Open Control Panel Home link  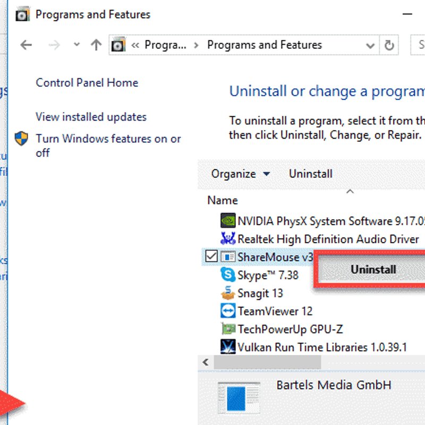(87, 83)
